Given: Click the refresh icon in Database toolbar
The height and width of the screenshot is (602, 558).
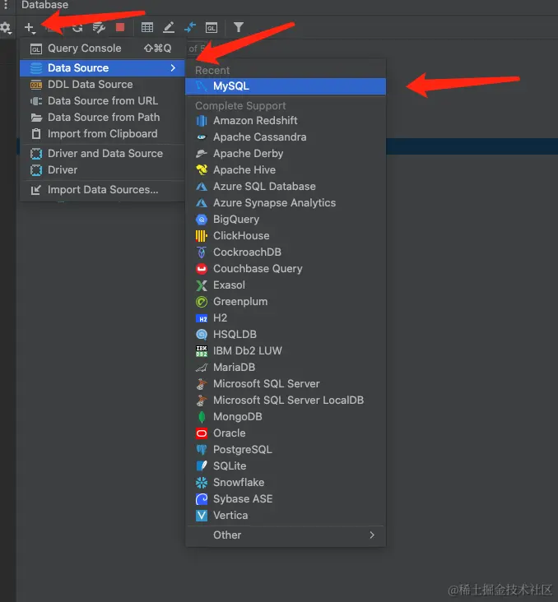Looking at the screenshot, I should pos(77,28).
